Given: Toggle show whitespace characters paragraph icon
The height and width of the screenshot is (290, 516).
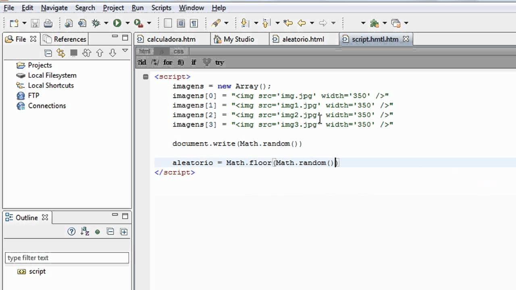Looking at the screenshot, I should click(x=194, y=23).
